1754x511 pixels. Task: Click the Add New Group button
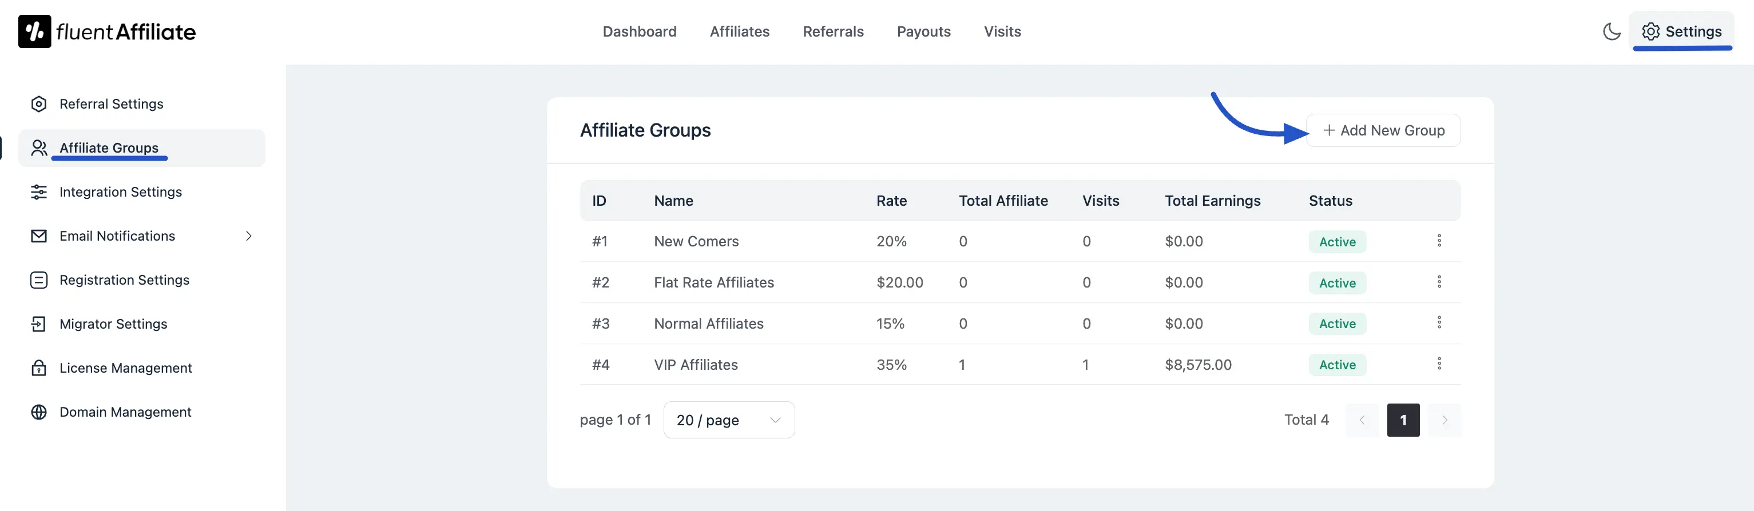pyautogui.click(x=1383, y=131)
